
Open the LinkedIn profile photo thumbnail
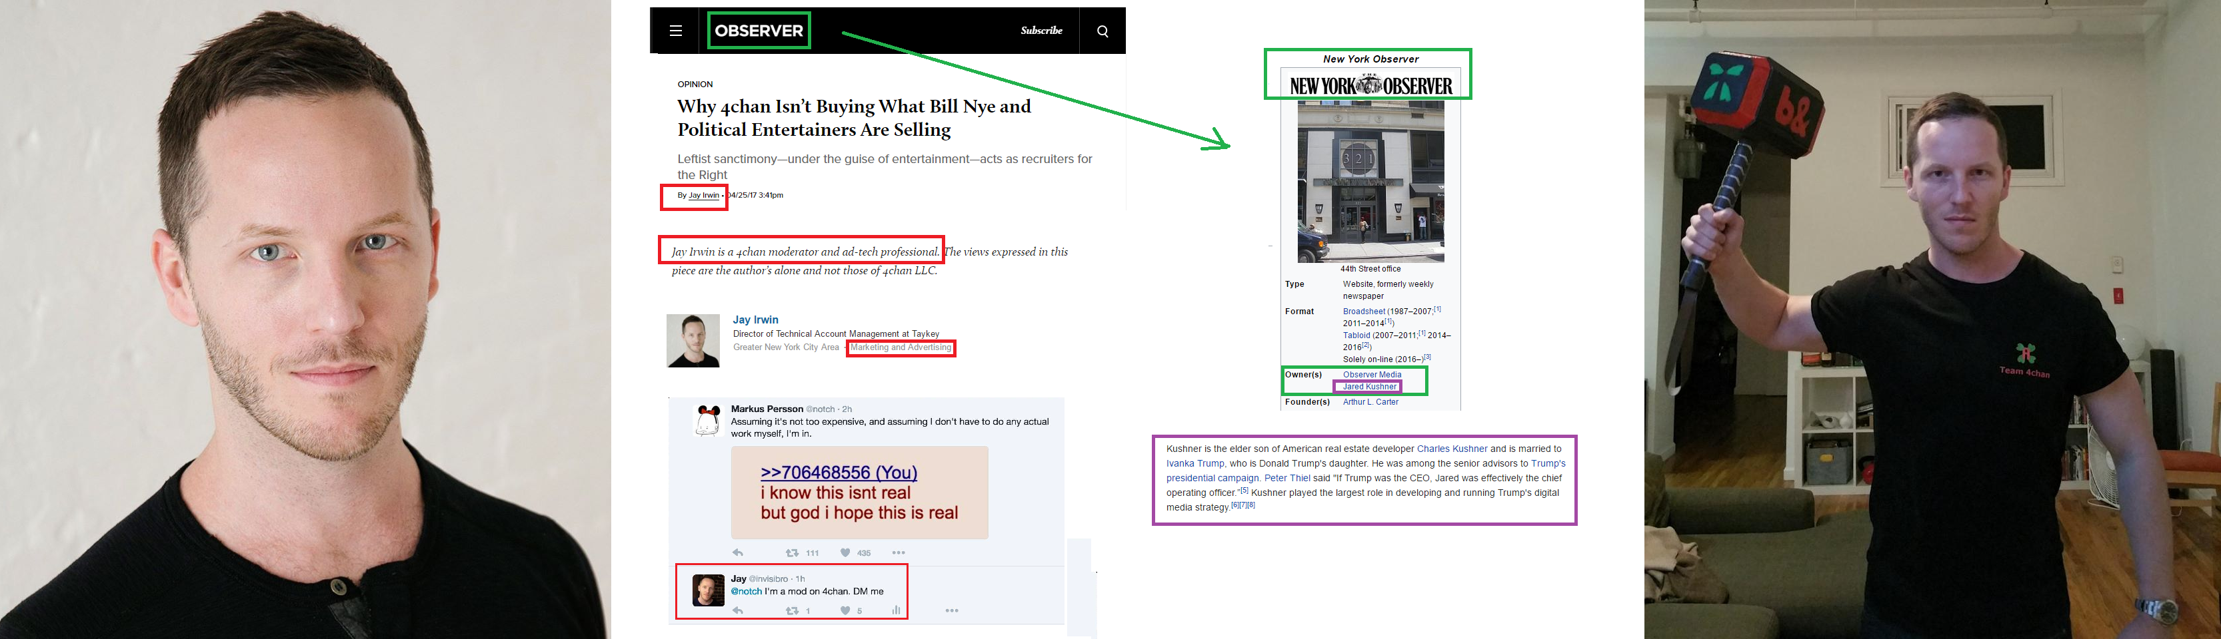pos(693,341)
